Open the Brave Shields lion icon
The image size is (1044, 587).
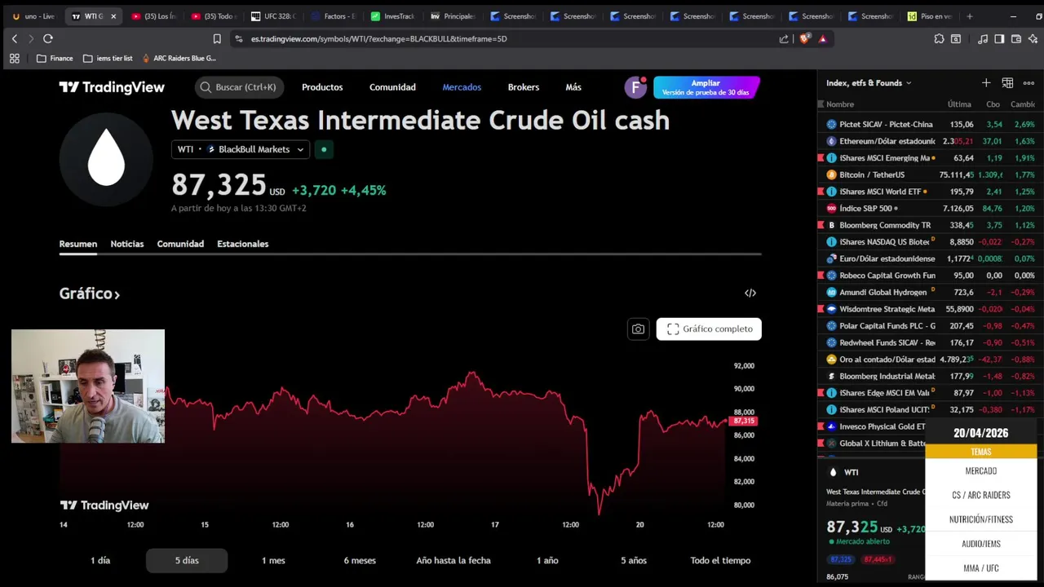coord(805,38)
